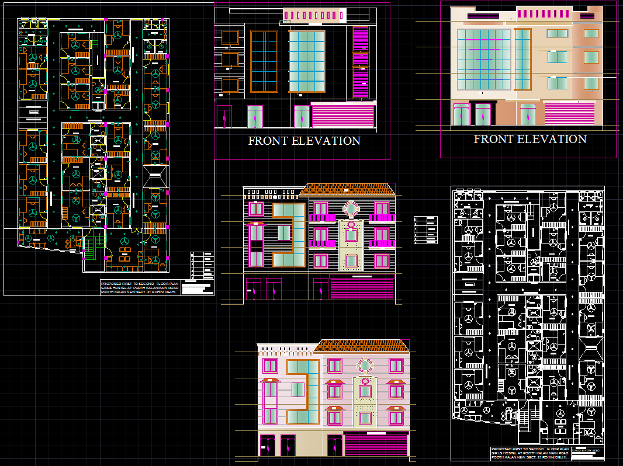
Task: Click the orange-framed tall window in wireframe front elevation
Action: (264, 62)
